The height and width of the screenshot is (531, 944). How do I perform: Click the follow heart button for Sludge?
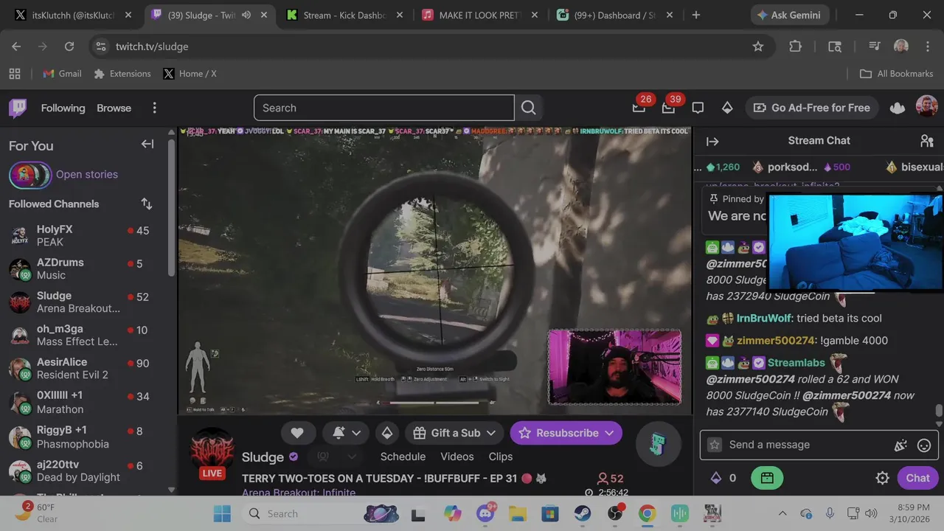click(x=297, y=433)
